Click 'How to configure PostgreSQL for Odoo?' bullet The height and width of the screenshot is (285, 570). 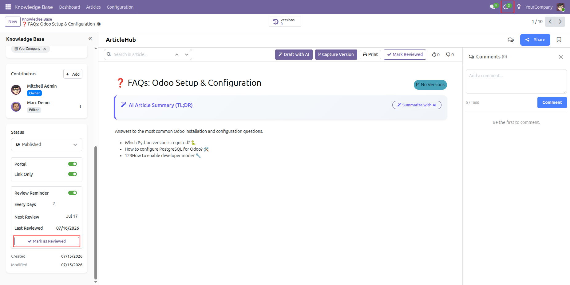point(164,149)
